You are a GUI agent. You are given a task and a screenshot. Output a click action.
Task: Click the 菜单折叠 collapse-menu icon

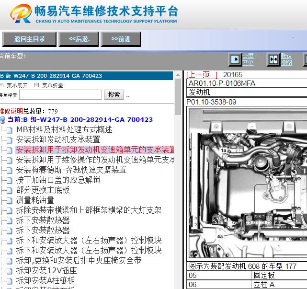point(36,85)
